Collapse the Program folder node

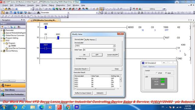(x=4, y=43)
